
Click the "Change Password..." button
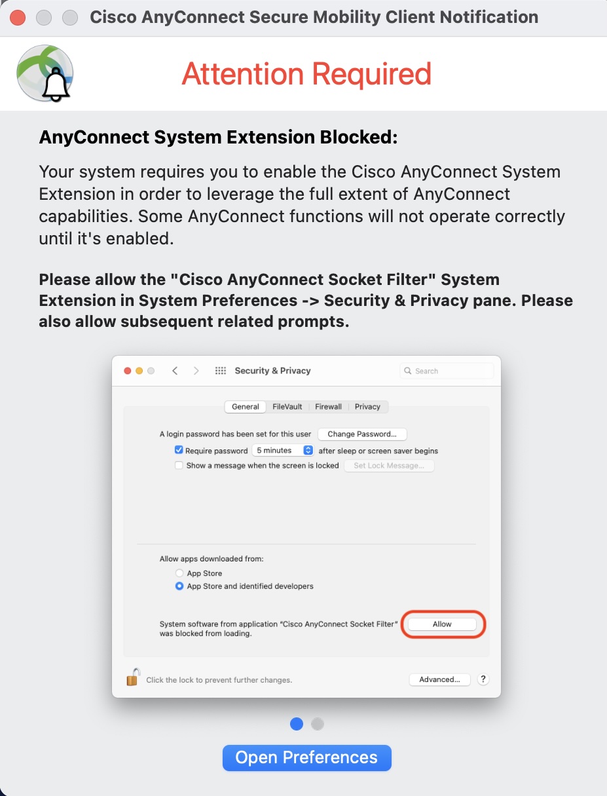(362, 434)
